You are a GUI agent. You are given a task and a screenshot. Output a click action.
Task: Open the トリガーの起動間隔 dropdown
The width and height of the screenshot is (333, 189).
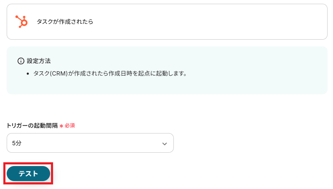click(x=90, y=143)
